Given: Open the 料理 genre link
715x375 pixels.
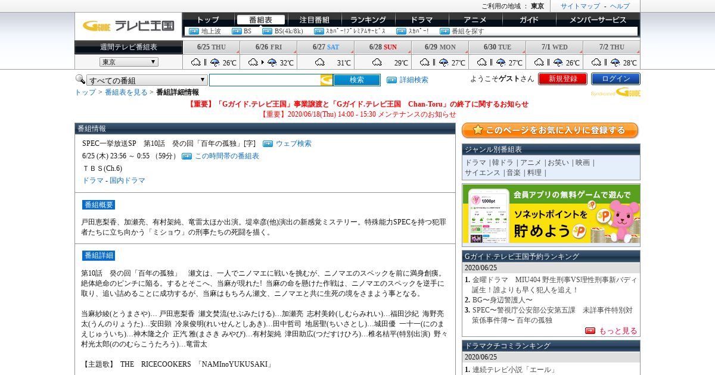Looking at the screenshot, I should coord(534,173).
